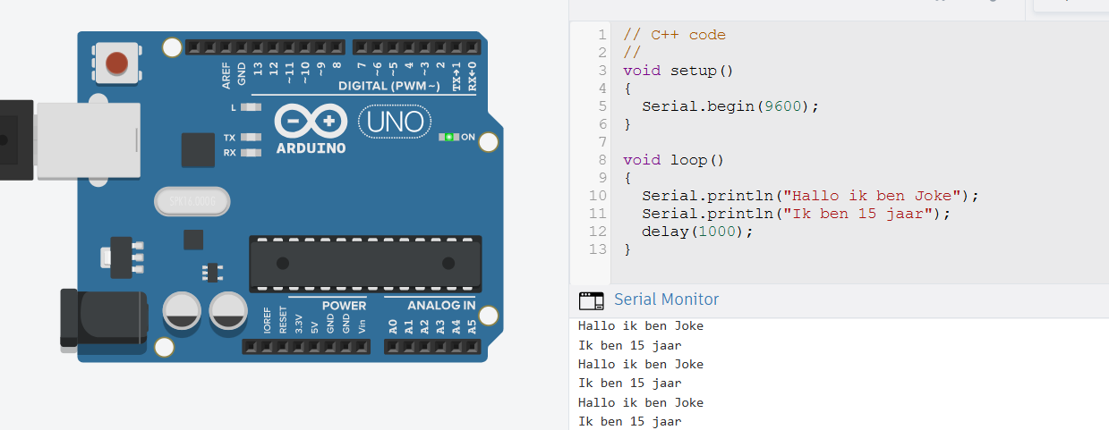
Task: Click line number 13 in the gutter
Action: tap(598, 249)
